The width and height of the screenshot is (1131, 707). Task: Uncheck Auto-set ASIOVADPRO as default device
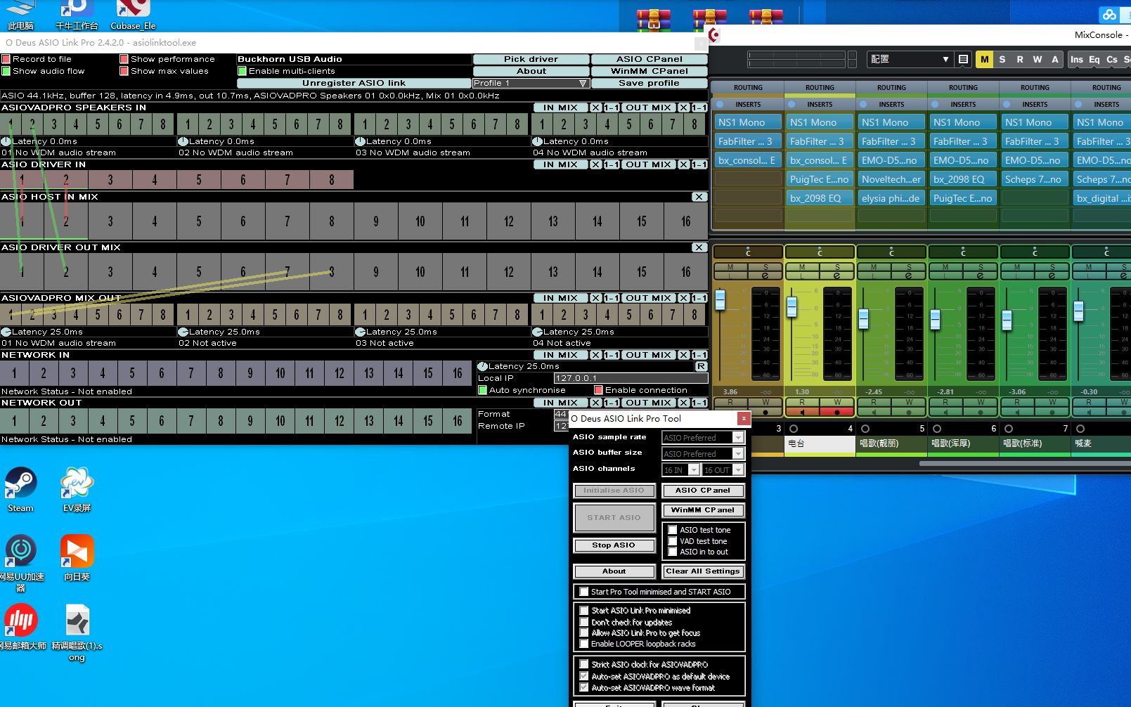pos(584,676)
